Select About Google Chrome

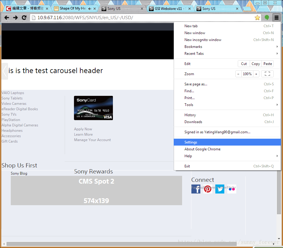pyautogui.click(x=227, y=149)
